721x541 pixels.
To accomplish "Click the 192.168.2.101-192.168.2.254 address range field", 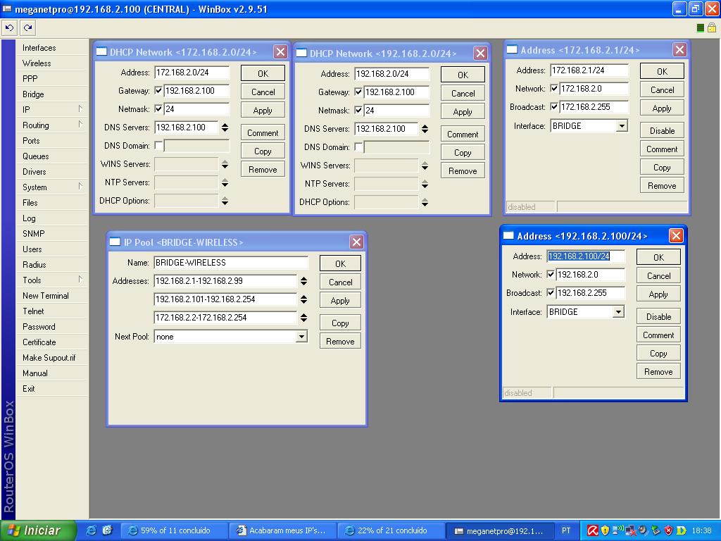I will coord(225,299).
